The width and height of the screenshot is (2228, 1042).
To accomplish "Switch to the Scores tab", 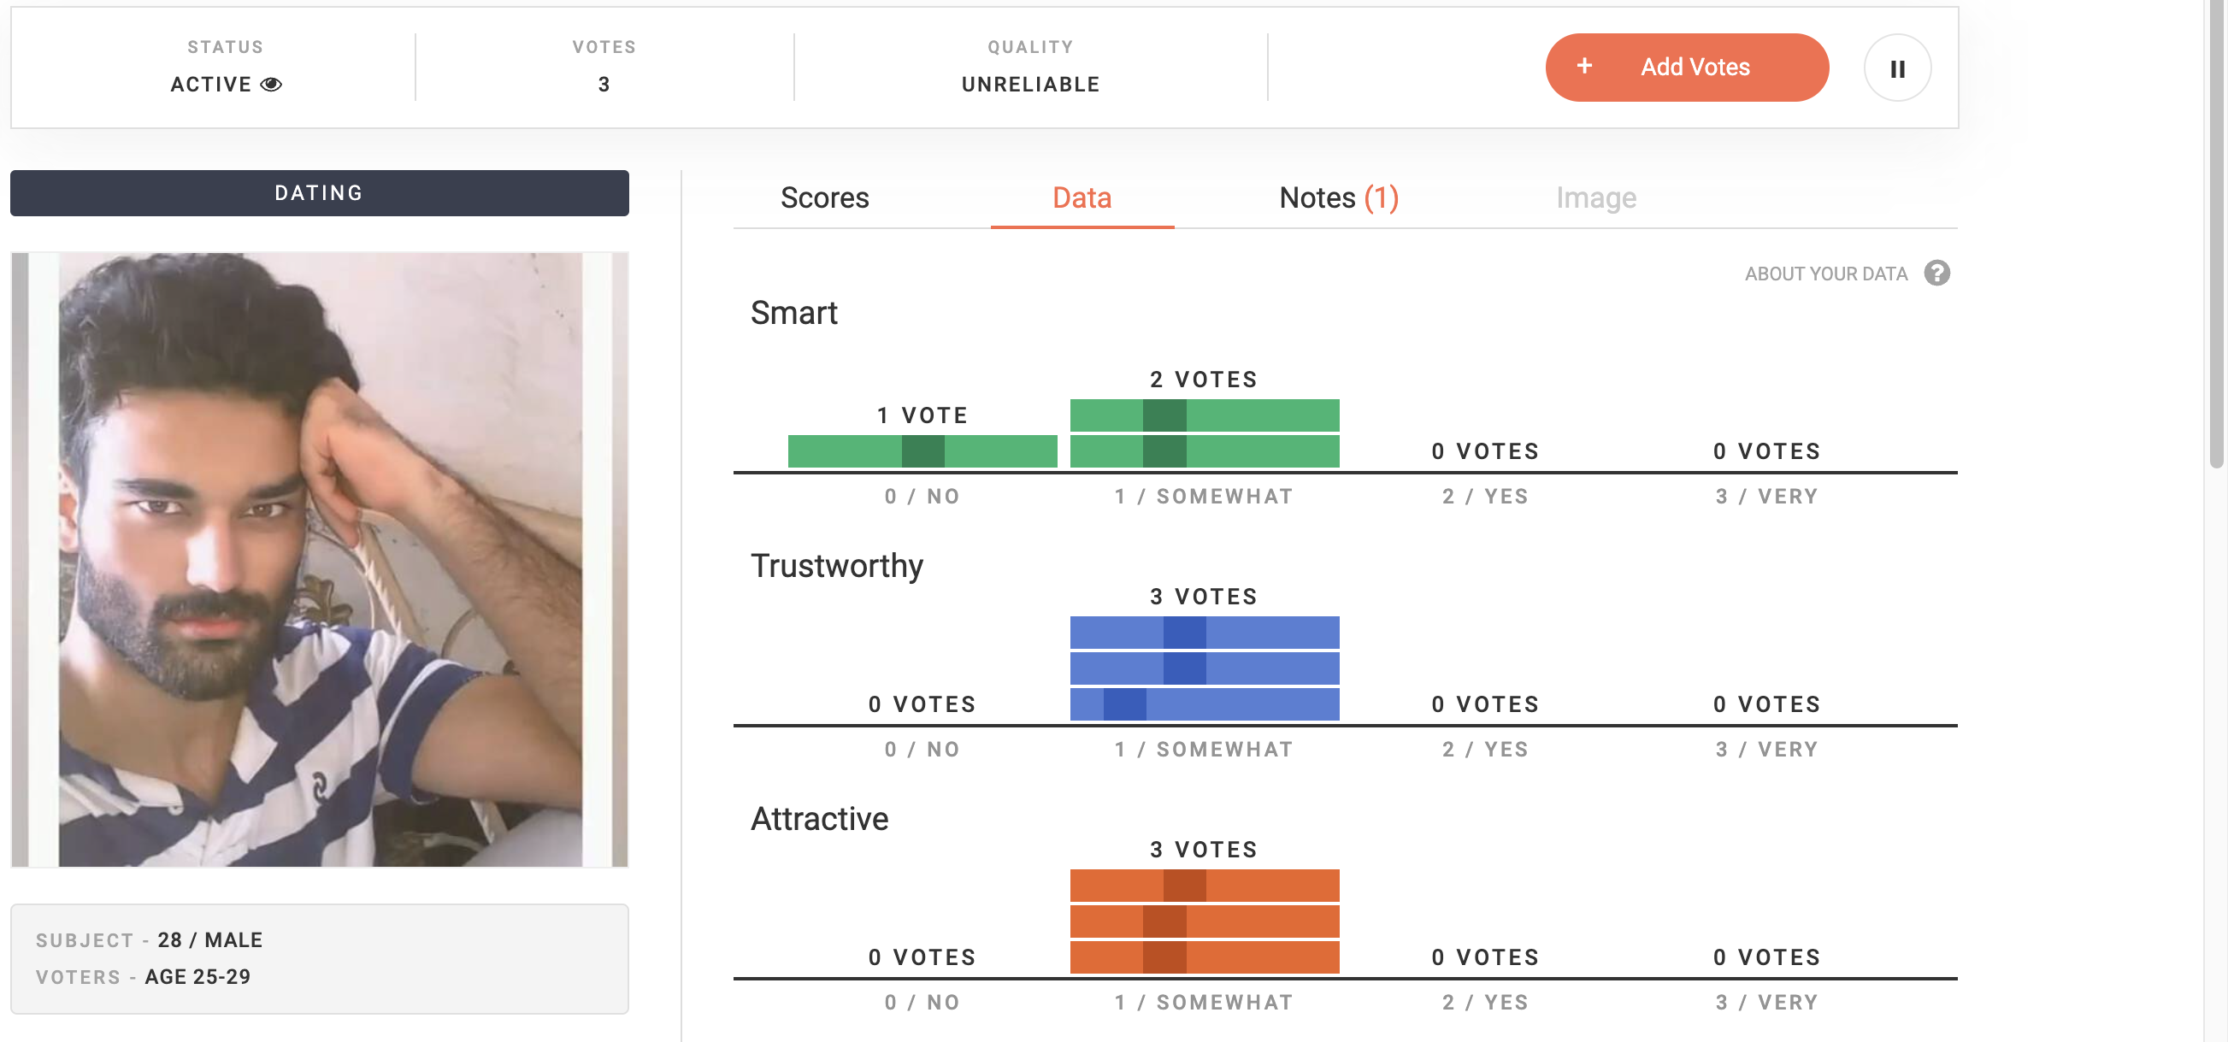I will click(824, 198).
